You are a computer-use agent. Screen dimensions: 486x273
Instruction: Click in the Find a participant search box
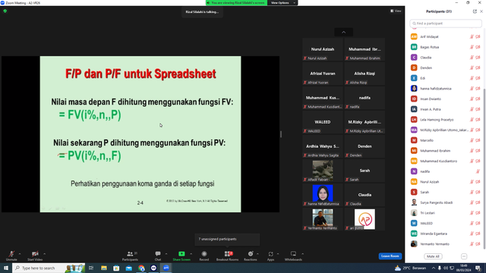446,24
